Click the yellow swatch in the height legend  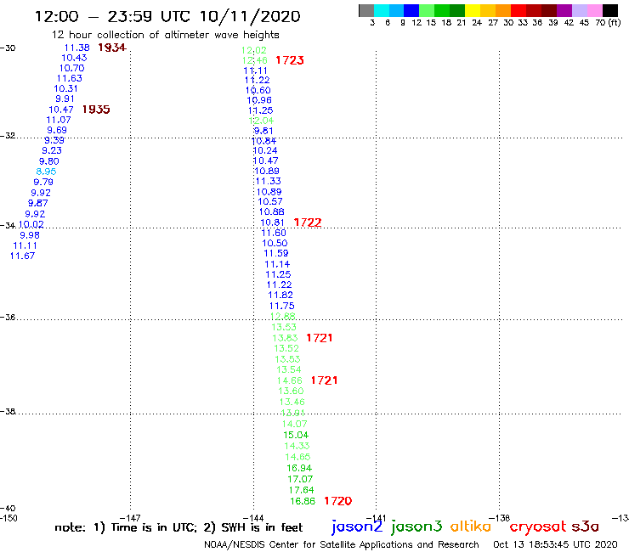pyautogui.click(x=473, y=10)
